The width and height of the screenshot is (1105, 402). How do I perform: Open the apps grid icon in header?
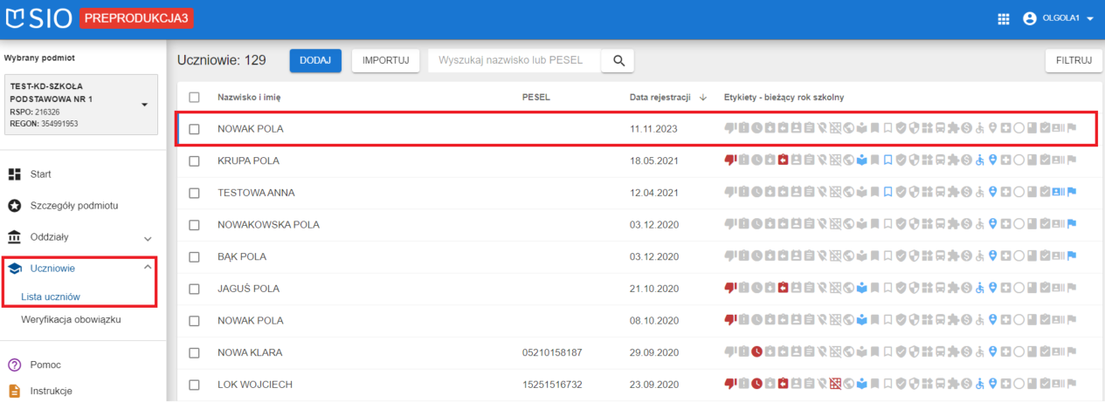point(1004,18)
